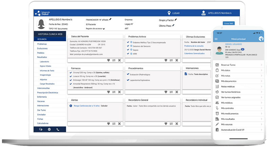Click the chat bubbles icon in sidebar footer
The image size is (271, 147).
pos(41,129)
